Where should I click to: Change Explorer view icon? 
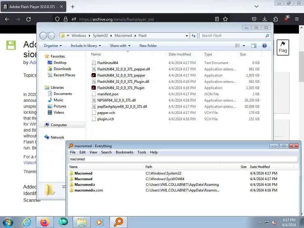pos(237,46)
